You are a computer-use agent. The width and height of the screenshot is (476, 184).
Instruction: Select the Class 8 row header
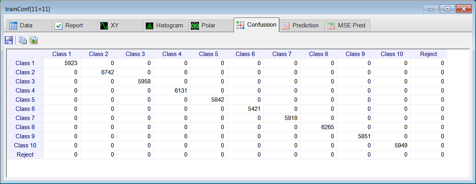click(x=25, y=127)
